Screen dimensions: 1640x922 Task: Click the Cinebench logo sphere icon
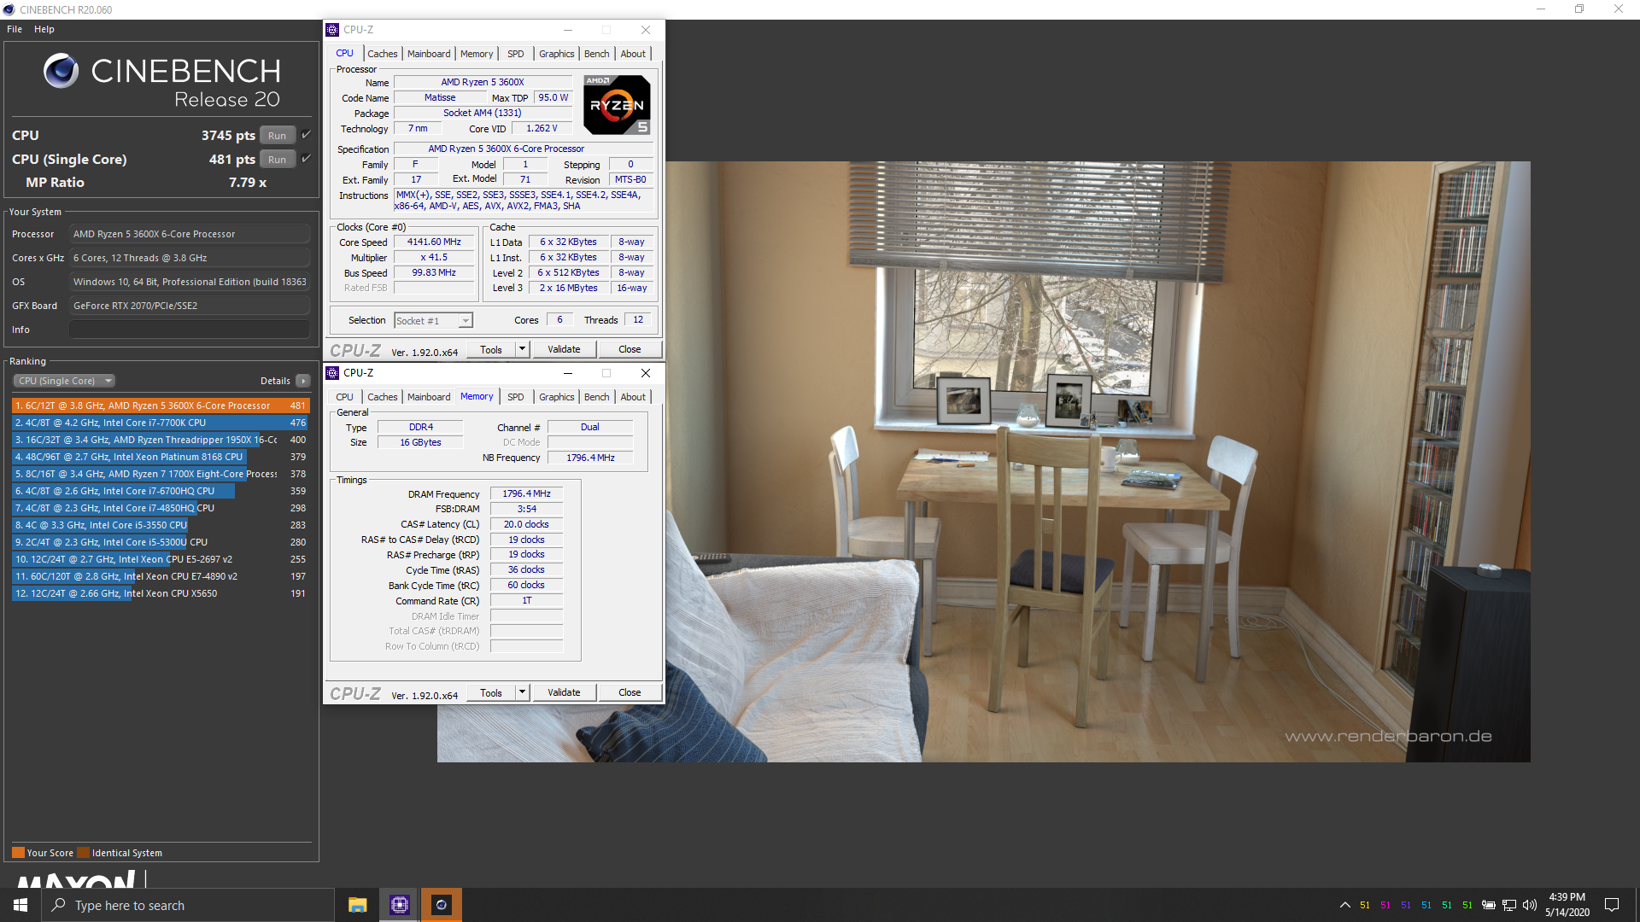click(x=61, y=71)
